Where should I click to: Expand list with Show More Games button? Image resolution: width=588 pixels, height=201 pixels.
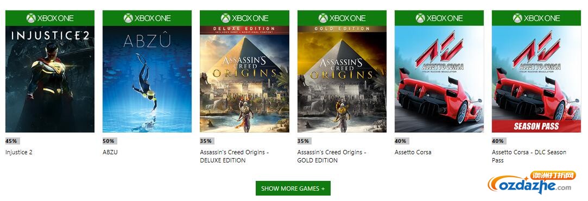click(x=293, y=189)
